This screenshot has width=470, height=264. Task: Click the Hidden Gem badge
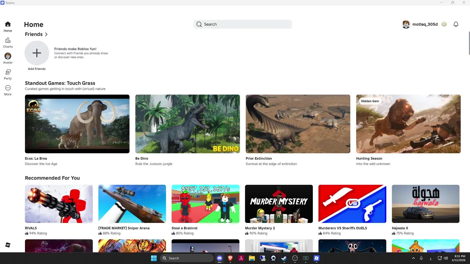[x=370, y=101]
